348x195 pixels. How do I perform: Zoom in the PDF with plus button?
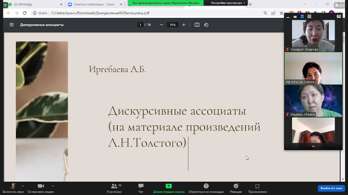pyautogui.click(x=184, y=25)
